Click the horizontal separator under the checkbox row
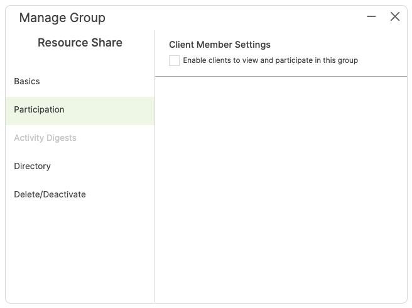The width and height of the screenshot is (412, 308). pyautogui.click(x=281, y=76)
